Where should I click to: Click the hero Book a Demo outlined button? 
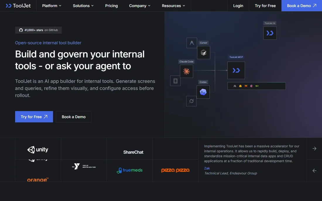[x=73, y=117]
